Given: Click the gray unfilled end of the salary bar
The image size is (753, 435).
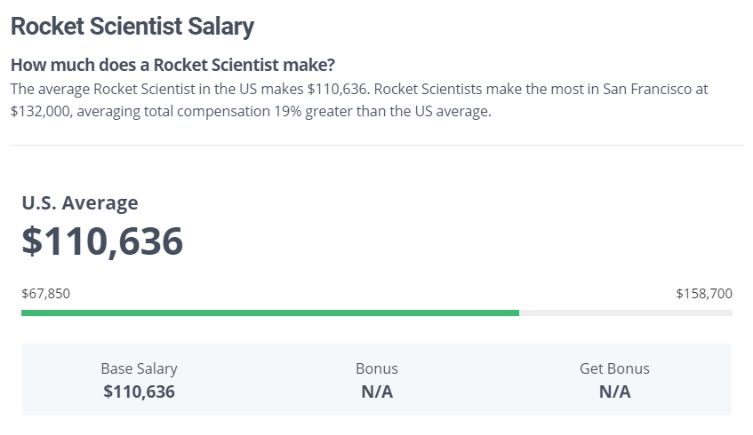Looking at the screenshot, I should tap(626, 313).
